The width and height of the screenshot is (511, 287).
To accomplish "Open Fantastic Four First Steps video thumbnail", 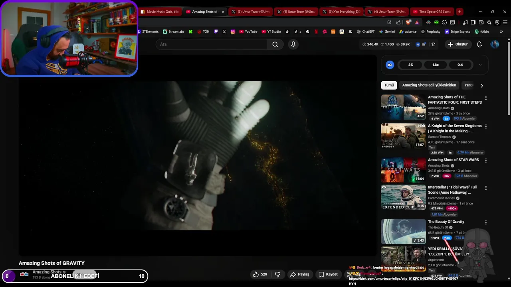I will click(403, 107).
